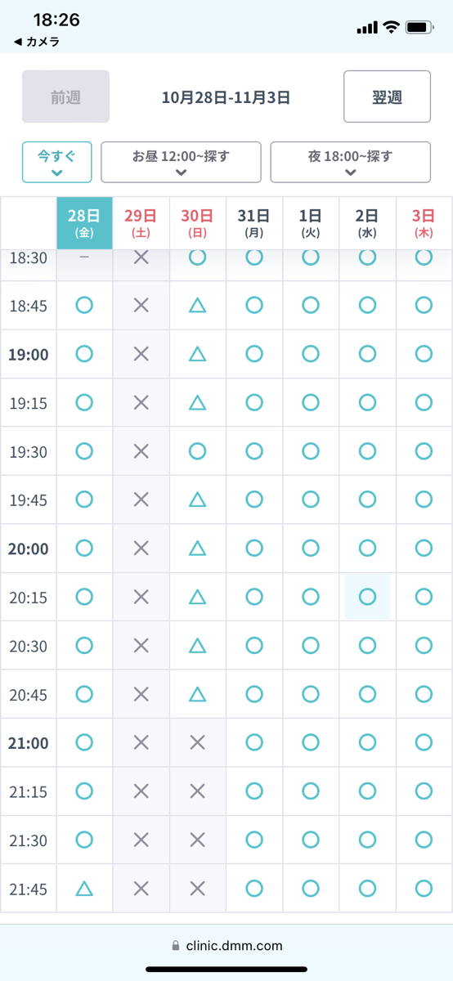Choose the highlighted 20:15 slot on 2日
Screen dimensions: 453x981
[x=367, y=597]
